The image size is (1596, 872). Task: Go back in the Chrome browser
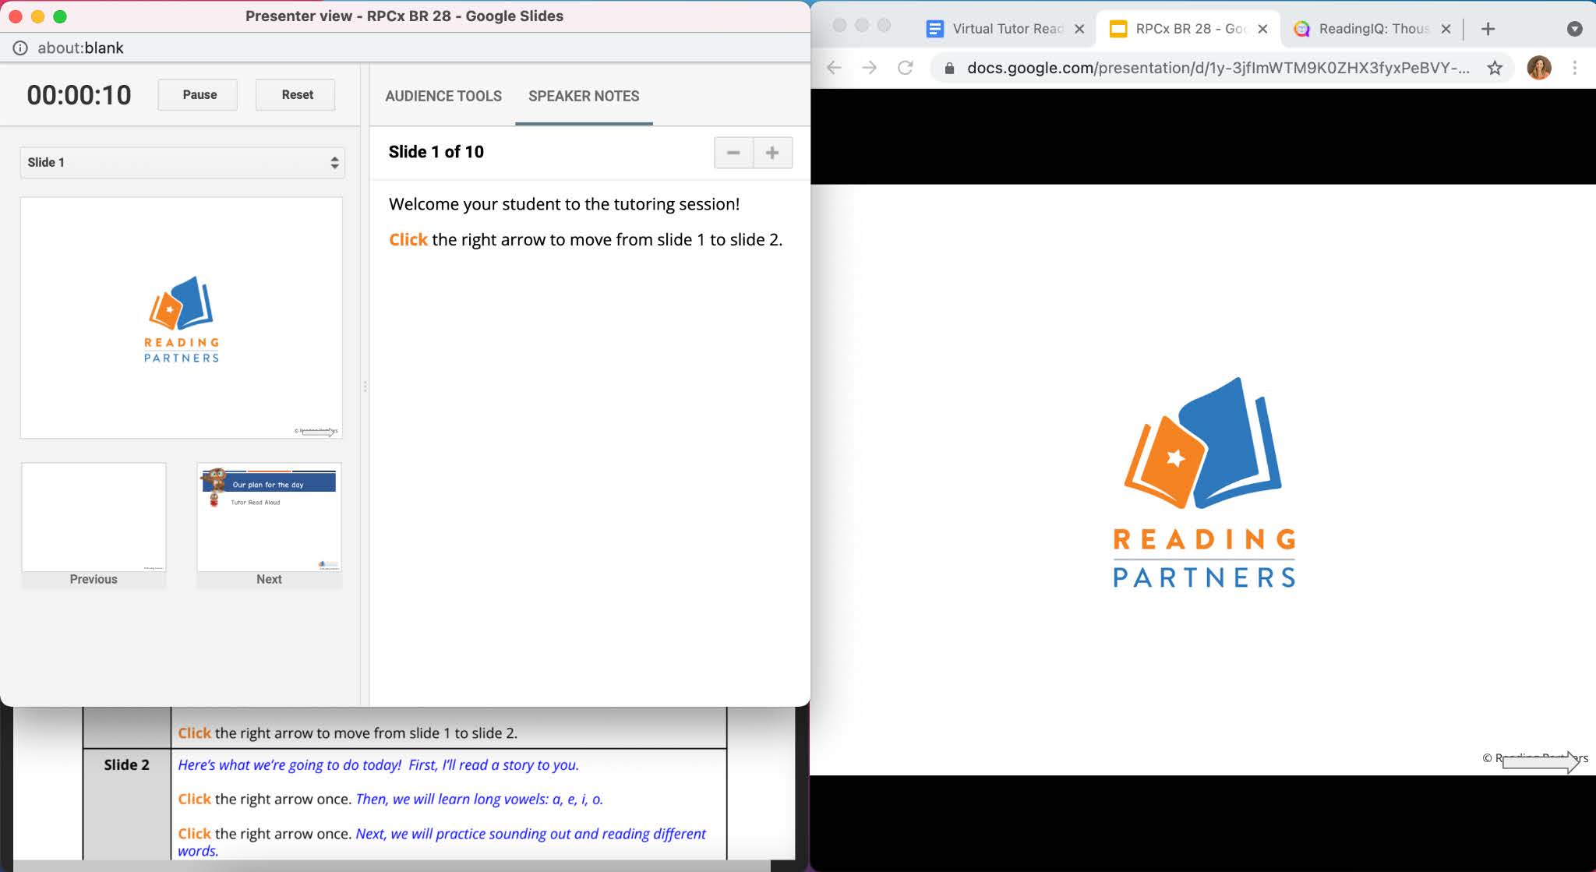[x=834, y=68]
